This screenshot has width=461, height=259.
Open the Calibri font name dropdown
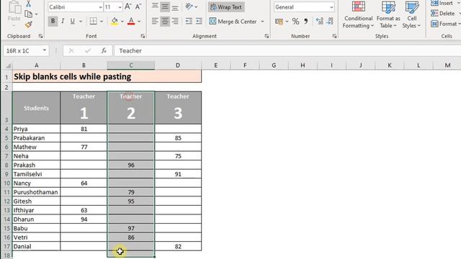point(100,7)
